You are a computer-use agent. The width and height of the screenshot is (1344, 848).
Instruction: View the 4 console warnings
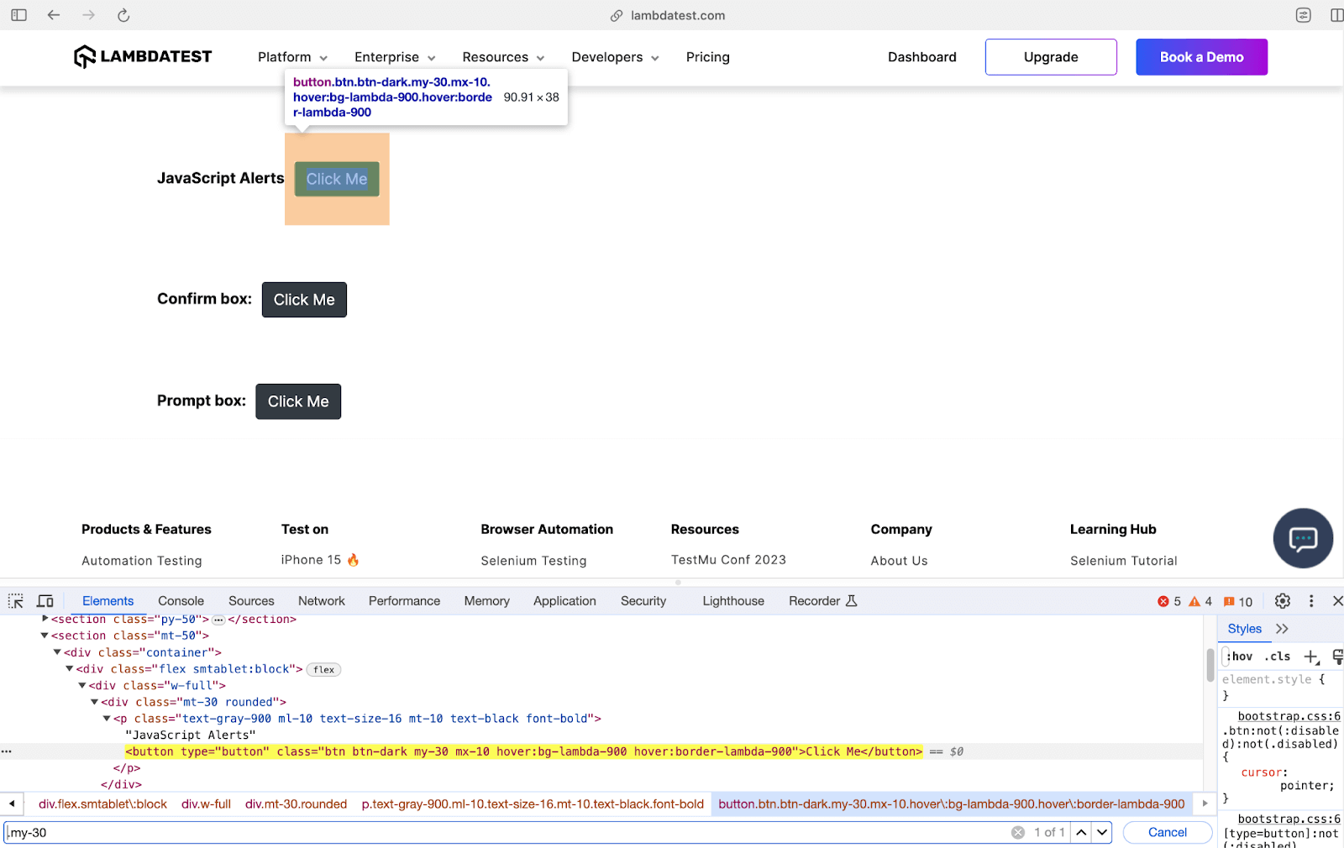[x=1201, y=601]
